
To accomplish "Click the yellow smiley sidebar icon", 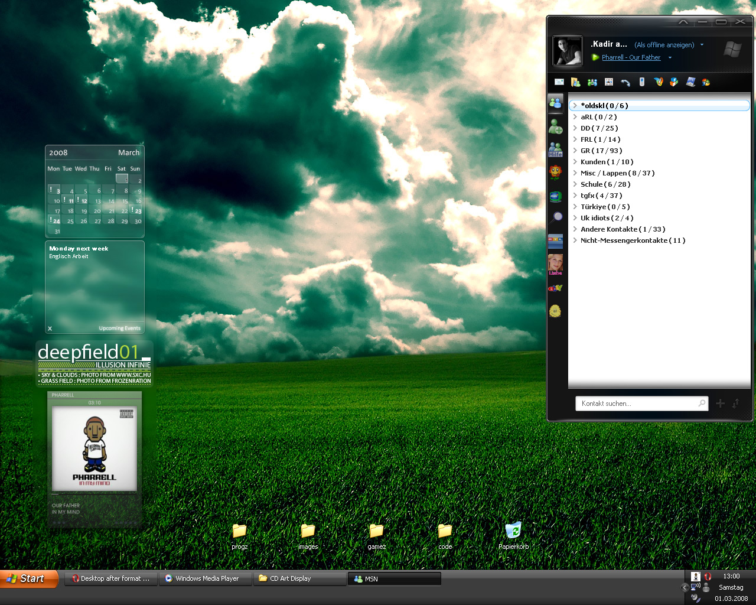I will click(555, 311).
